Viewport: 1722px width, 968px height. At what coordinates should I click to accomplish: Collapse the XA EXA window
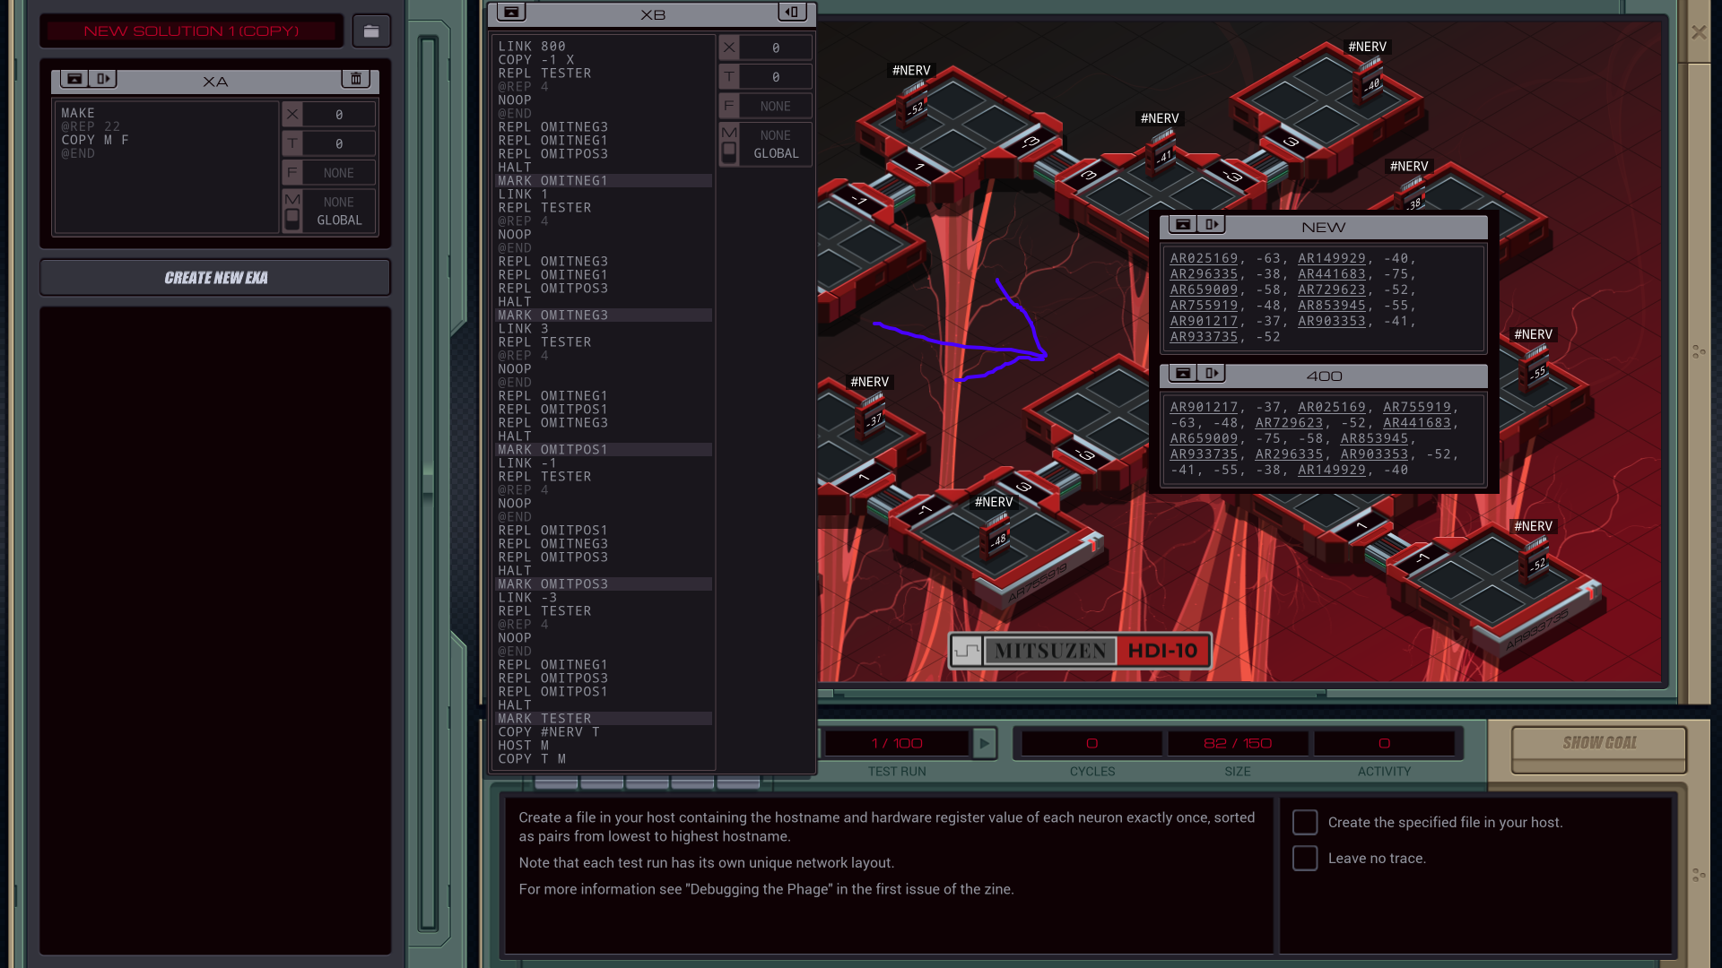[x=74, y=79]
